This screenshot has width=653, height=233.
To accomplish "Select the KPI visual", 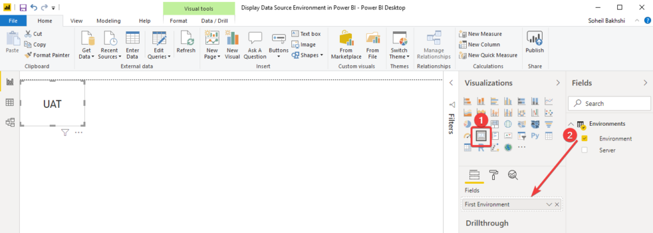I will (x=508, y=135).
